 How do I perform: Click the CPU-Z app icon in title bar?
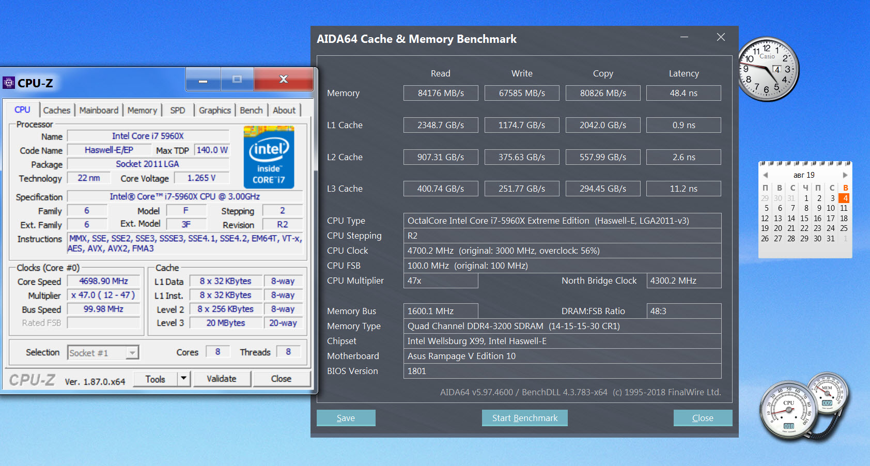(x=9, y=83)
